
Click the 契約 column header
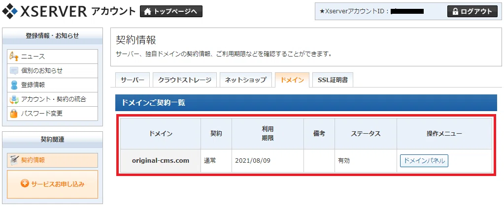(216, 134)
